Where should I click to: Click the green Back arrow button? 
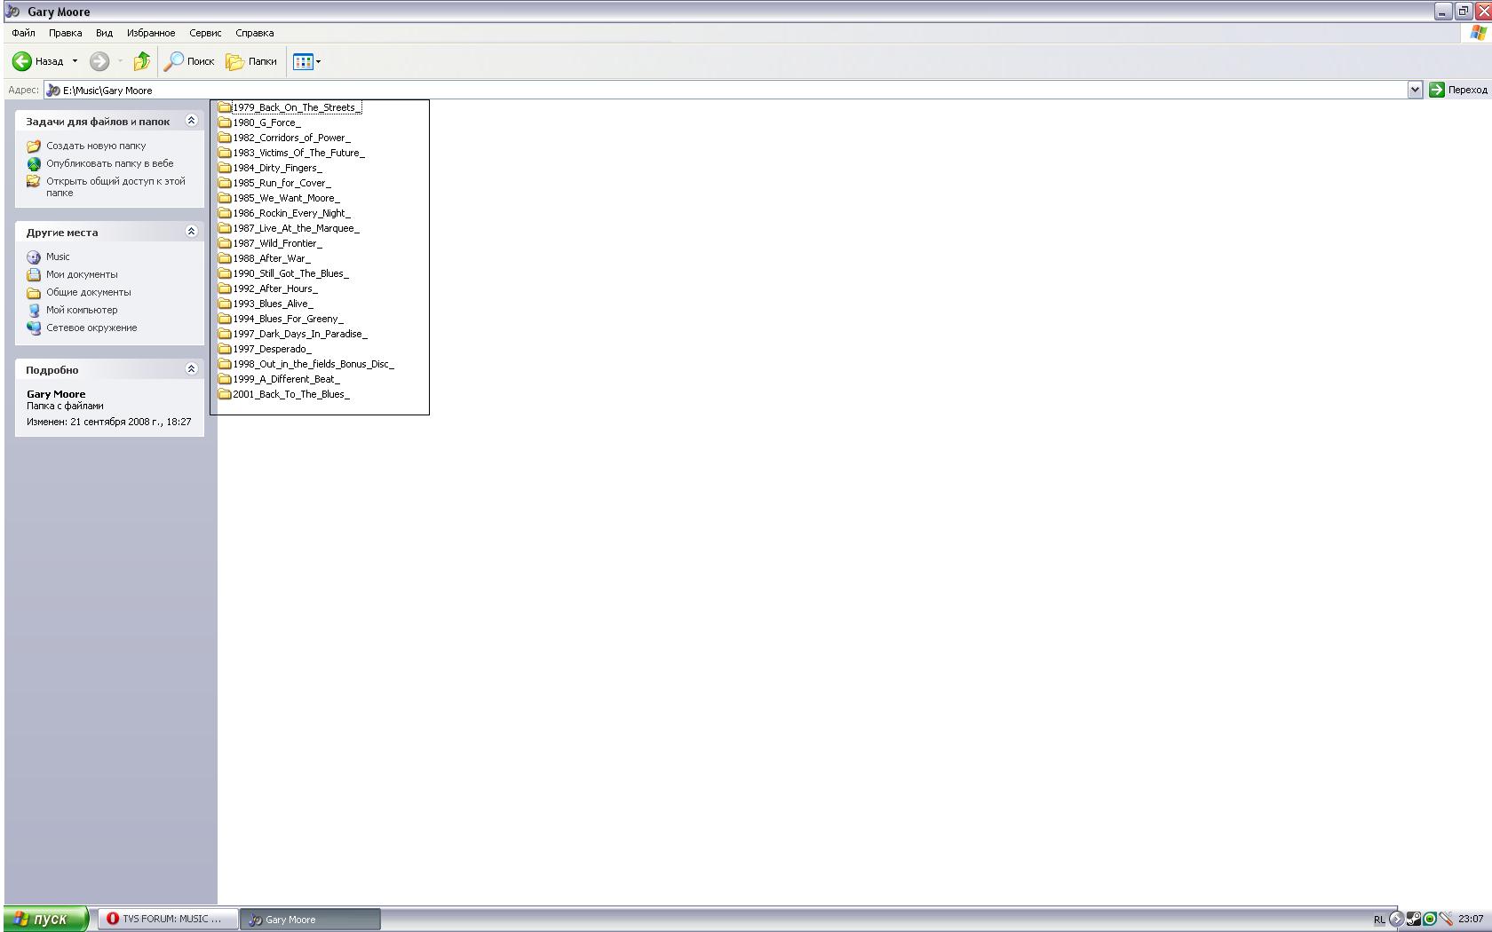[22, 61]
